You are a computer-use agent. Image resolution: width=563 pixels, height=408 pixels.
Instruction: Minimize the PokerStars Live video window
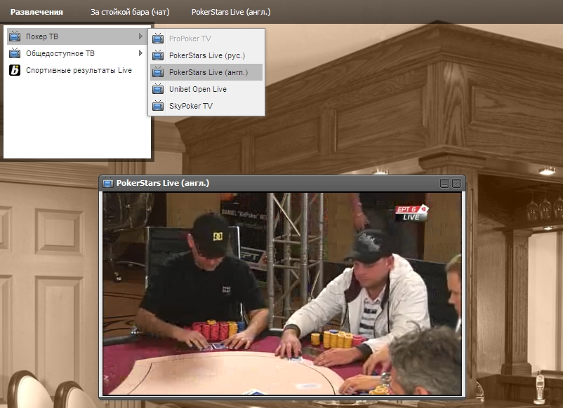[x=444, y=184]
